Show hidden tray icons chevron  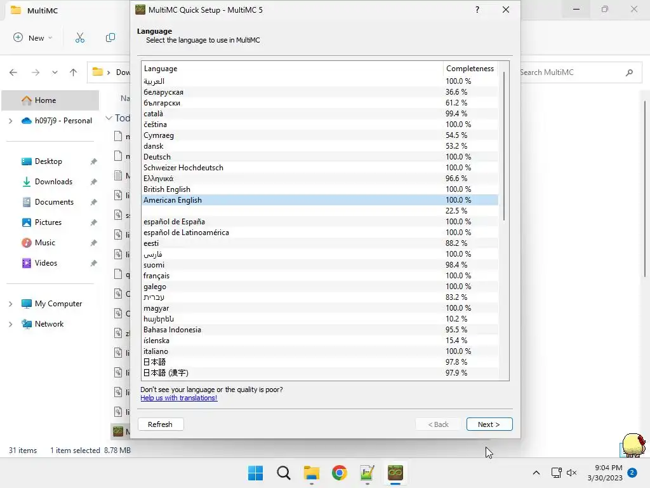pos(536,473)
